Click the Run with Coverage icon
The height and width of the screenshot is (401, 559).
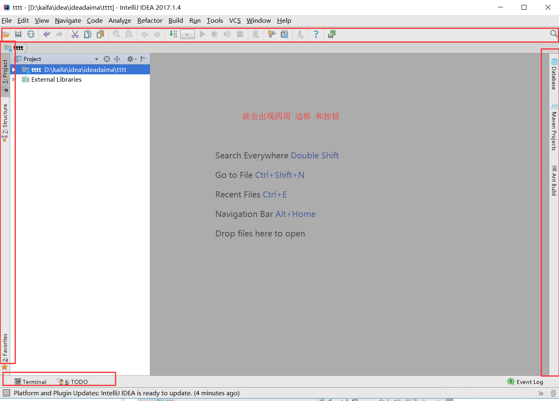[x=227, y=35]
